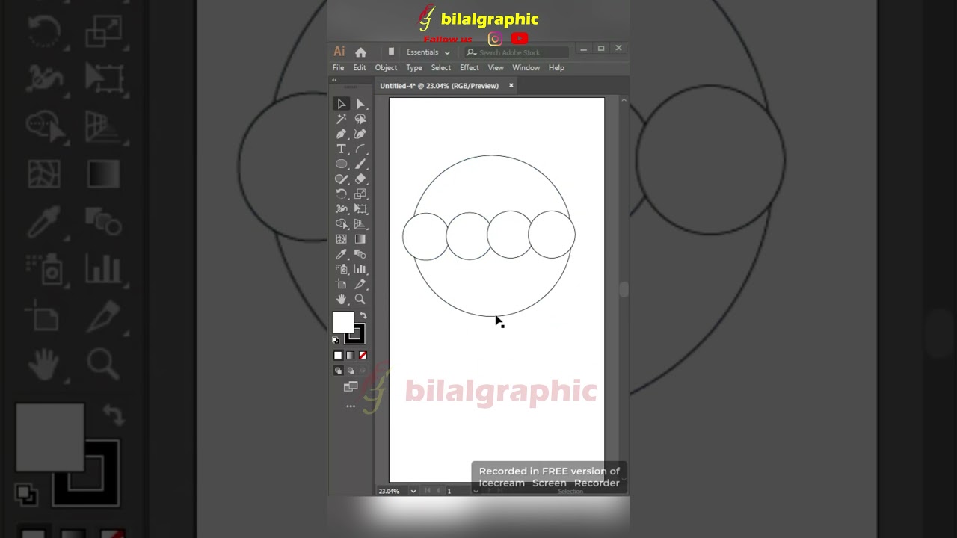957x538 pixels.
Task: Choose the Eraser tool
Action: click(x=360, y=179)
